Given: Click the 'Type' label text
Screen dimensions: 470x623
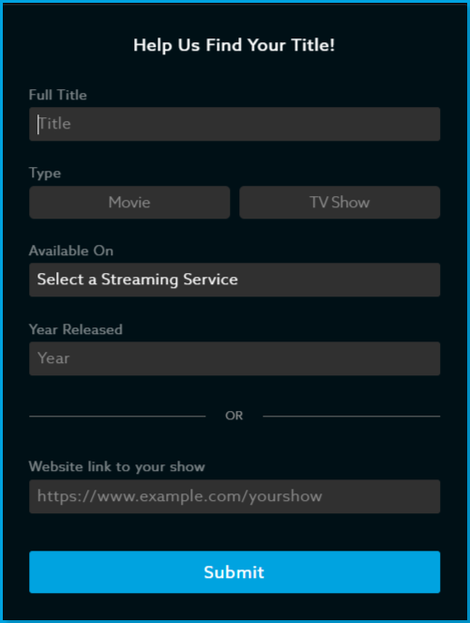Looking at the screenshot, I should (x=45, y=174).
